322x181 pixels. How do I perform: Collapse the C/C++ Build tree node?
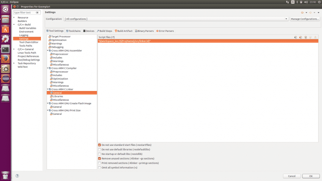tap(14, 25)
